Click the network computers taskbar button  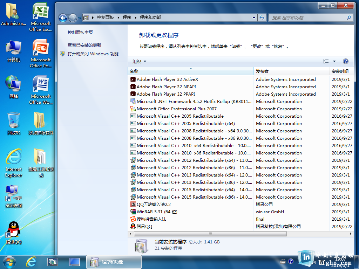click(x=53, y=262)
